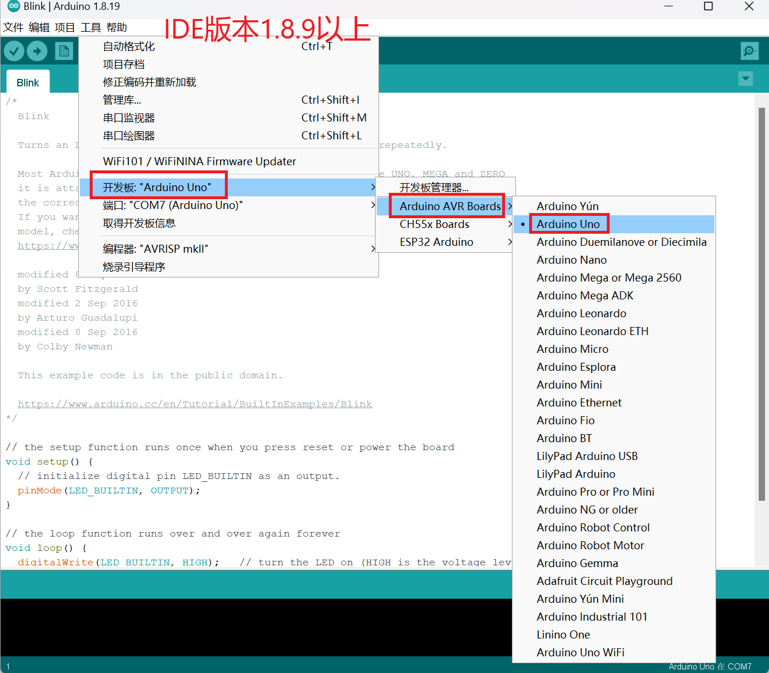Click the New sketch file icon
This screenshot has width=769, height=673.
click(x=64, y=51)
